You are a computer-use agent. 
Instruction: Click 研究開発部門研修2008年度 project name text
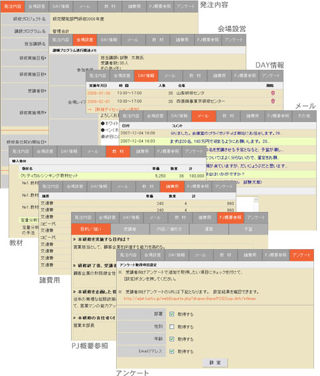tap(78, 19)
